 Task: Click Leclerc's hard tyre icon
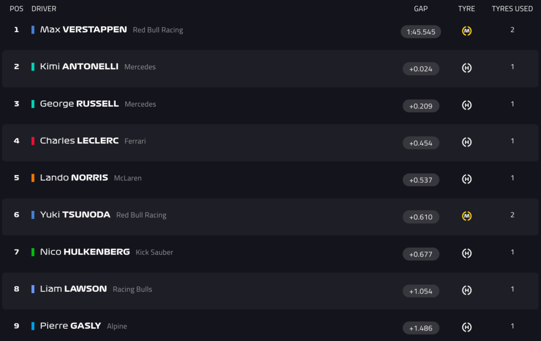coord(467,142)
